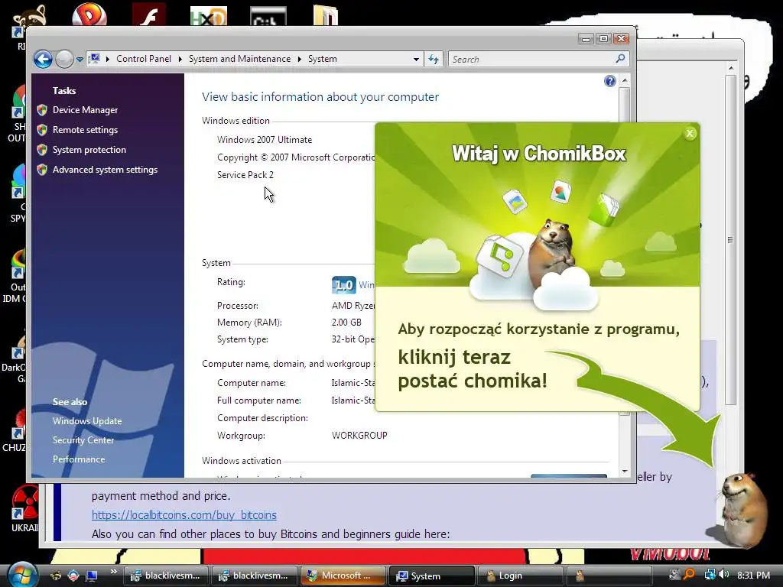
Task: Open the localbitcoins.com buy_bitcoins link
Action: (184, 514)
